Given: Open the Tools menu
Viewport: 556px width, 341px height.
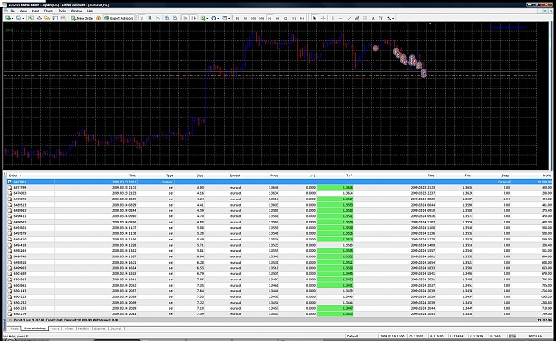Looking at the screenshot, I should coord(62,11).
